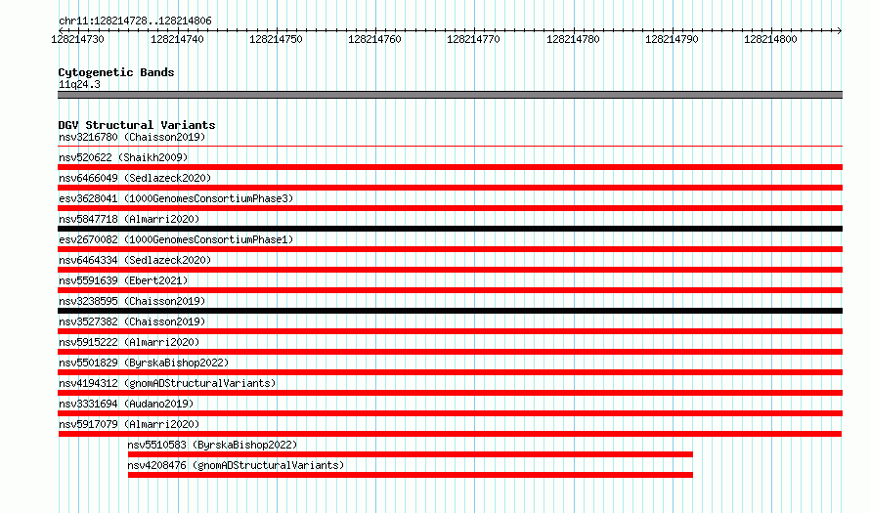
Task: Click esv3628041 (1000GenomesConsortiumPhase3) label
Action: point(176,198)
